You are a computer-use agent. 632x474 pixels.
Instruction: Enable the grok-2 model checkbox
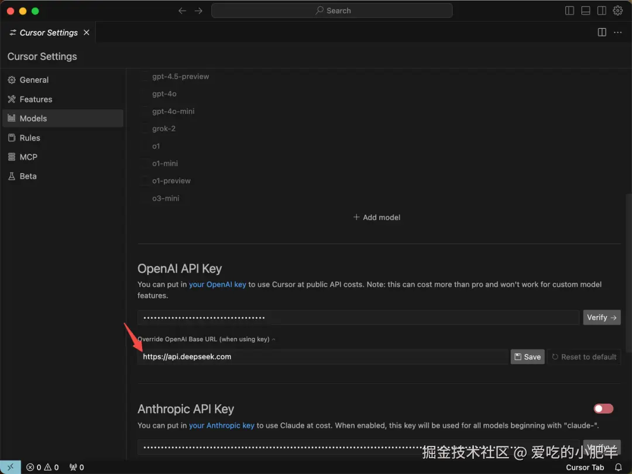145,129
